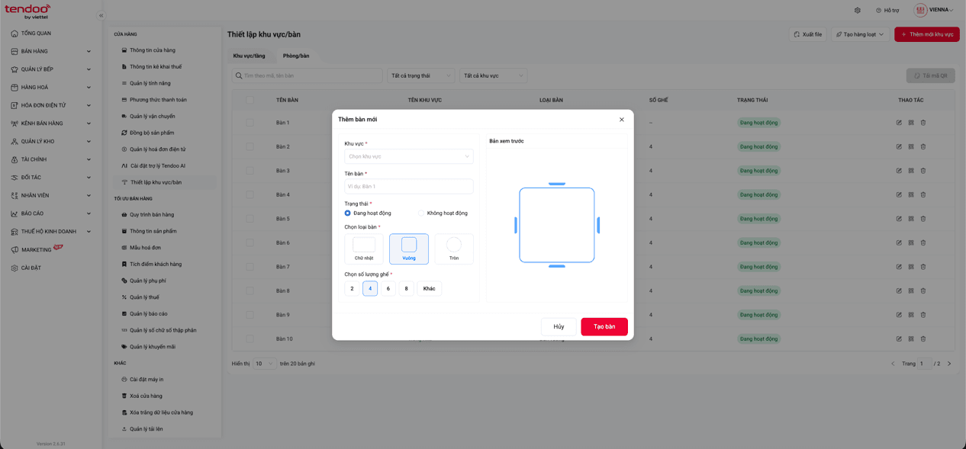Switch to the Khu vực/tầng tab

click(250, 56)
